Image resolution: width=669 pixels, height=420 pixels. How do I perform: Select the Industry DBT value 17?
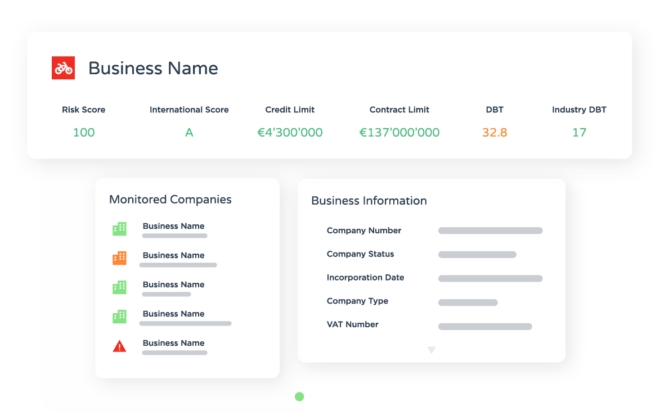tap(579, 133)
